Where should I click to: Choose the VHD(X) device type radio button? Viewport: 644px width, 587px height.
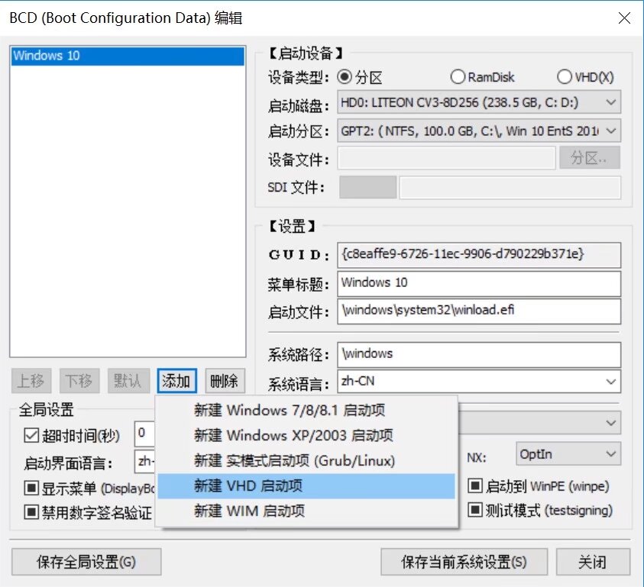(565, 77)
